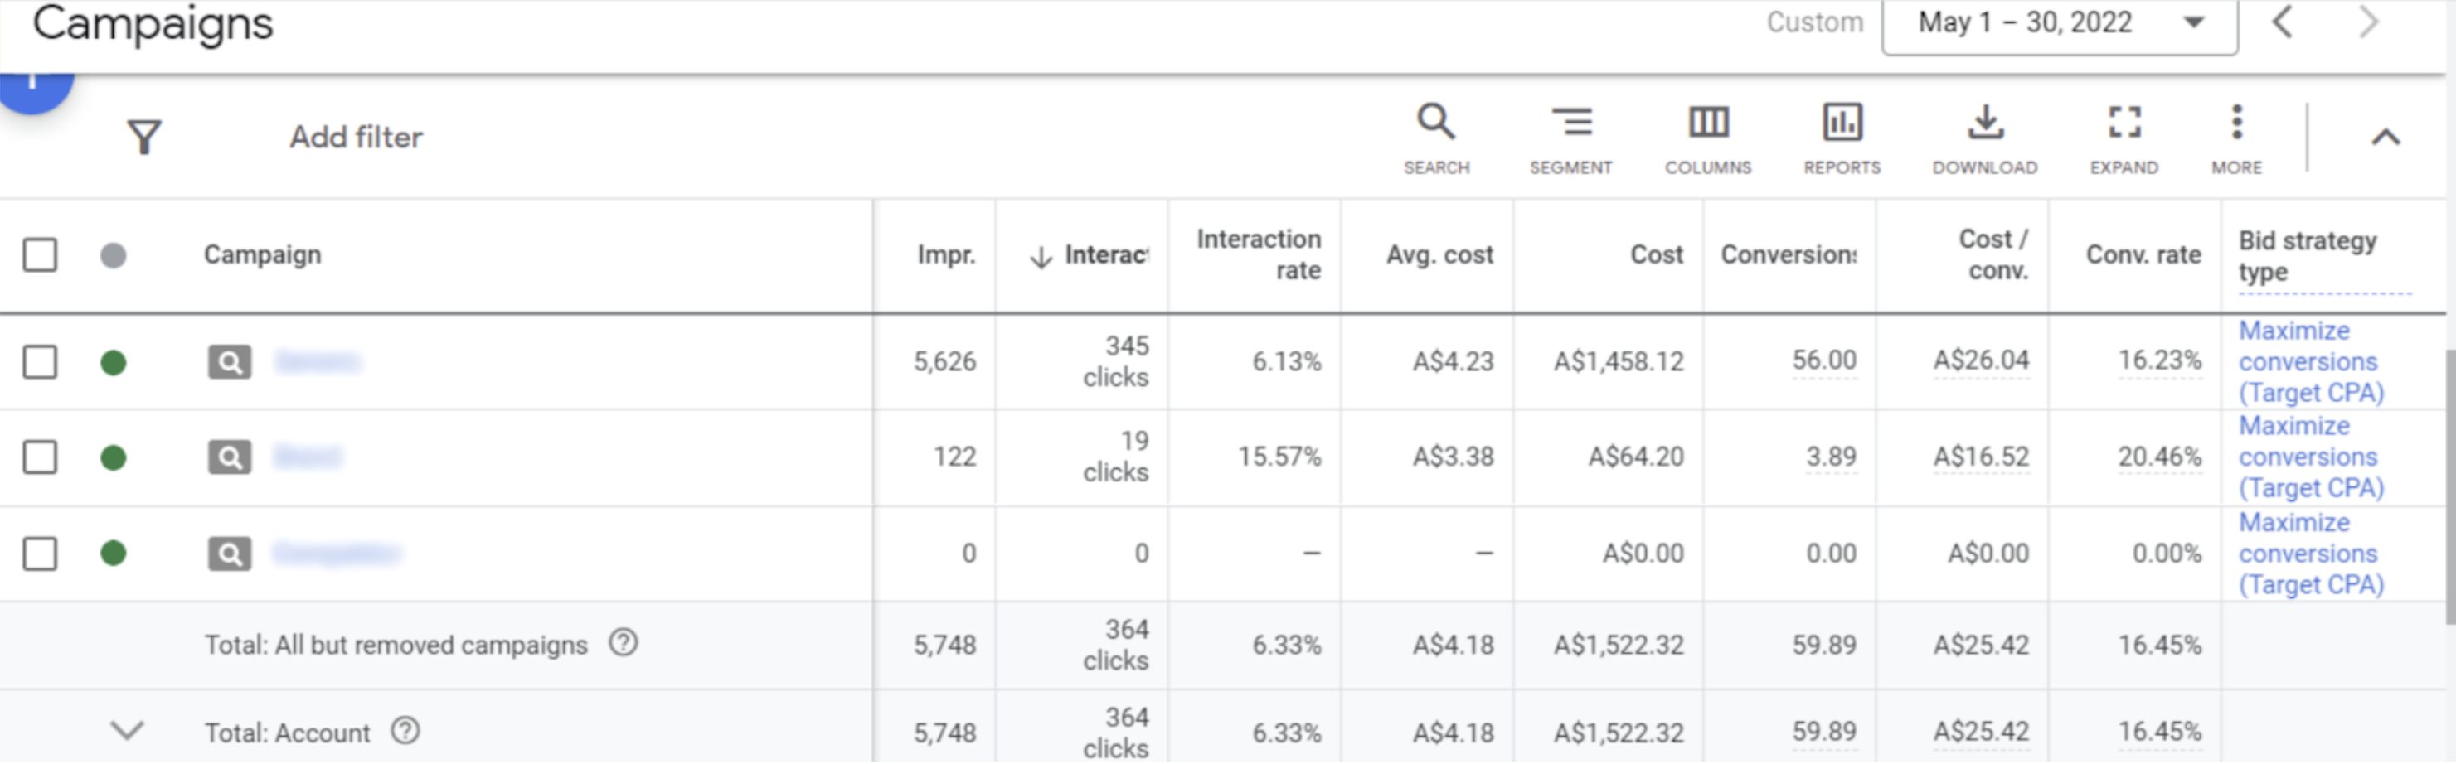Open the blurred campaign name with 19 clicks
Screen dimensions: 2456x764
pyautogui.click(x=308, y=457)
